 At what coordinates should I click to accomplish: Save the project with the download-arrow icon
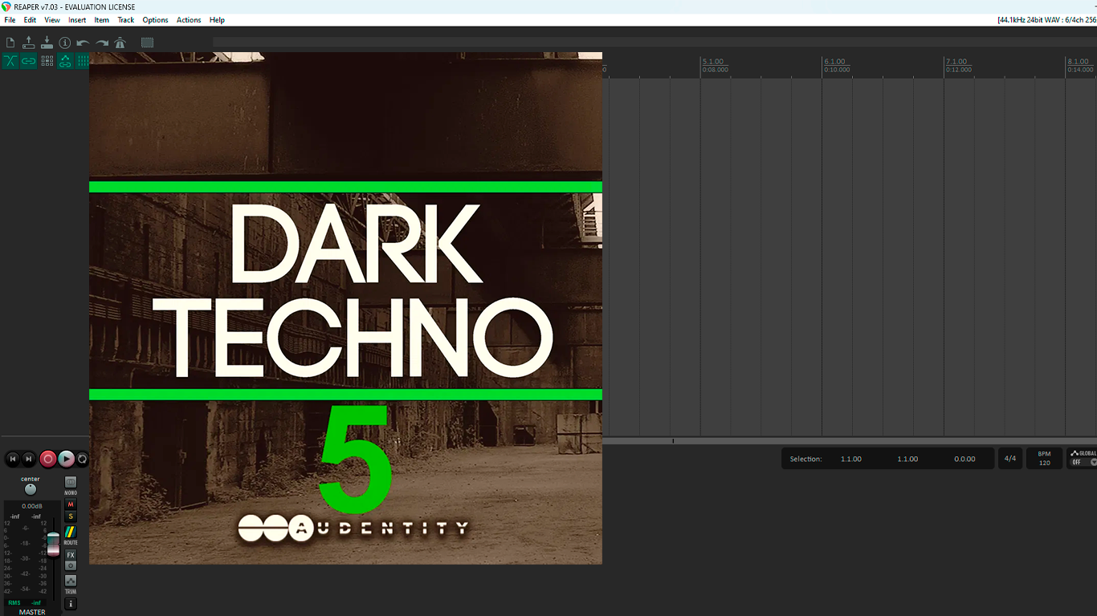pos(47,43)
